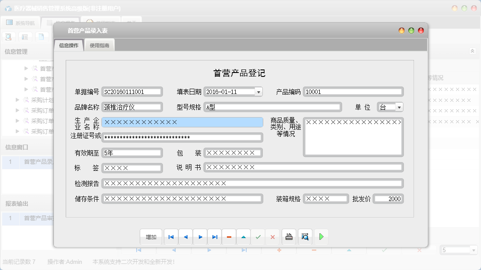The height and width of the screenshot is (270, 481).
Task: Click the 增加 button
Action: click(x=151, y=237)
